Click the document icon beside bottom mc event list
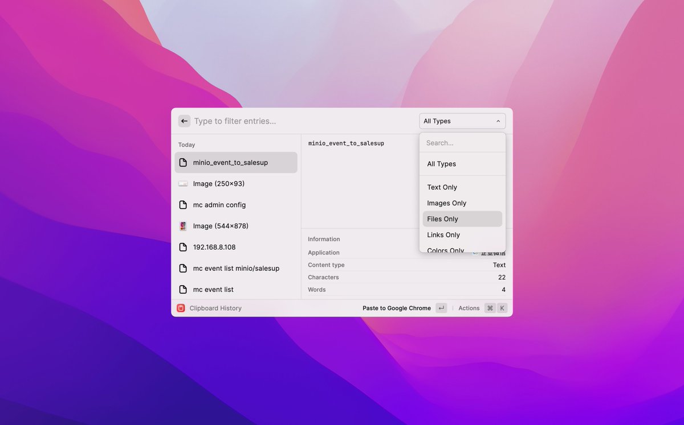684x425 pixels. point(183,289)
